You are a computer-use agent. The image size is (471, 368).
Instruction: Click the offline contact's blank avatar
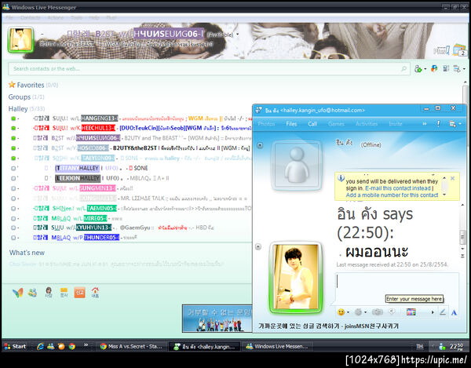click(x=296, y=165)
